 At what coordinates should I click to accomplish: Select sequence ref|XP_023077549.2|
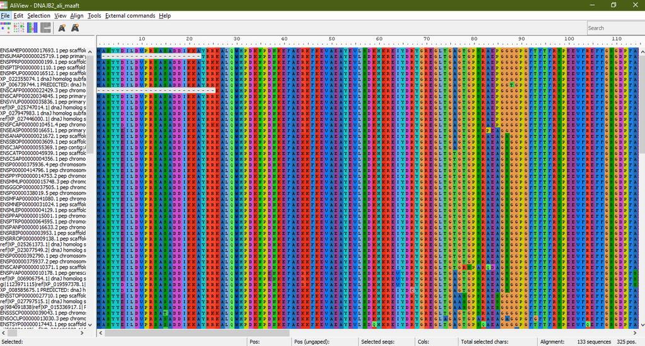click(x=43, y=250)
